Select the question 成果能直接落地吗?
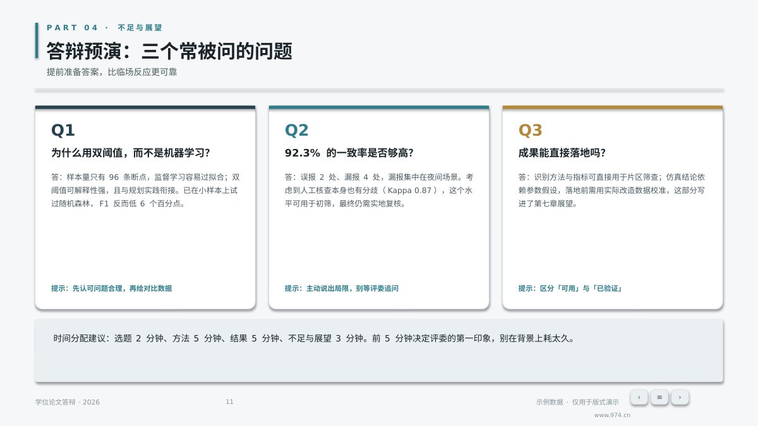The image size is (758, 426). point(562,153)
